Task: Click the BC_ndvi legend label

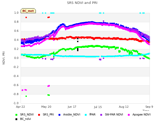Action: tap(26, 119)
